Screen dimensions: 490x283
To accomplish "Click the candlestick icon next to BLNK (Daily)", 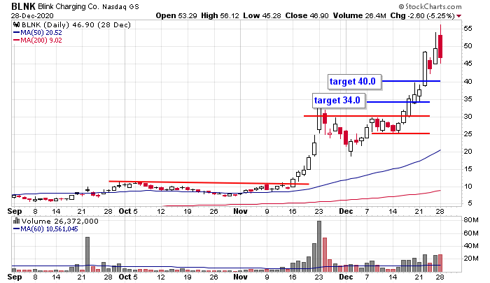I will (x=16, y=25).
